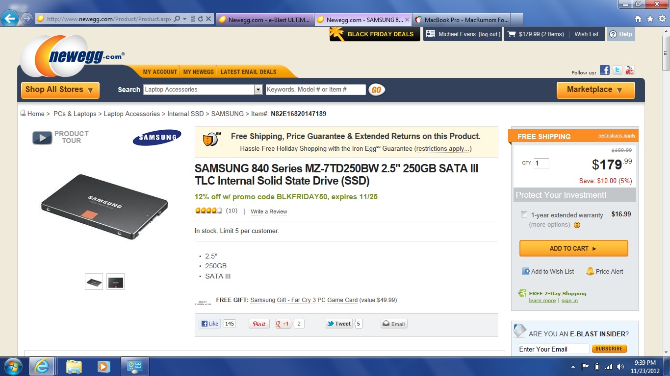The image size is (670, 376).
Task: Open Internal SSD breadcrumb link
Action: [x=185, y=114]
